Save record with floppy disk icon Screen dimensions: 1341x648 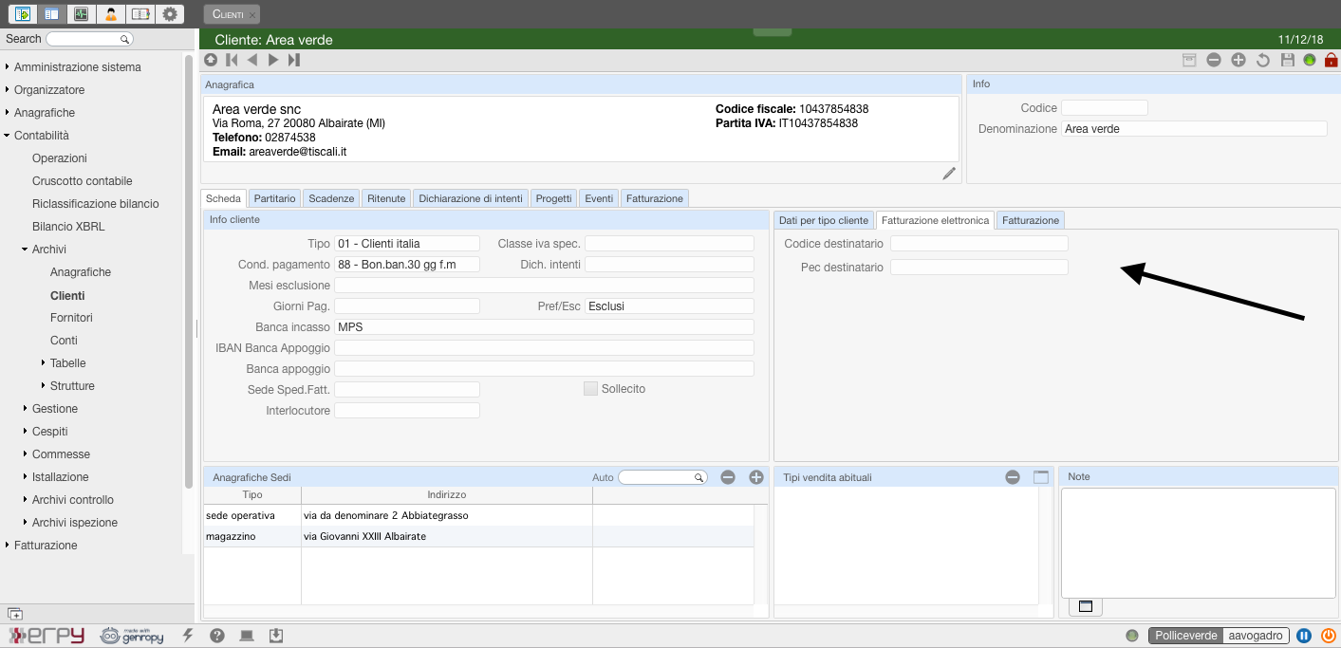click(1288, 60)
